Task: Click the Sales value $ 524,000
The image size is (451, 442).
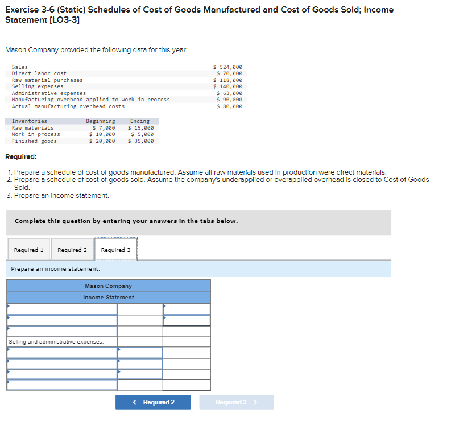Action: click(x=227, y=67)
